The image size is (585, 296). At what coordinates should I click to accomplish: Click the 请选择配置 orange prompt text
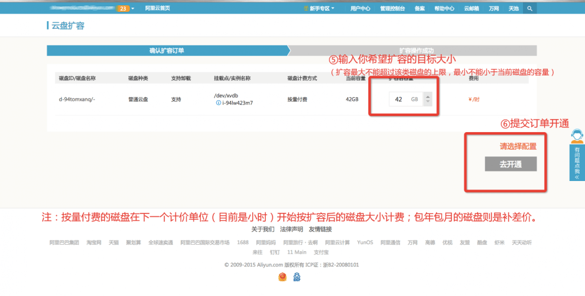pyautogui.click(x=518, y=147)
